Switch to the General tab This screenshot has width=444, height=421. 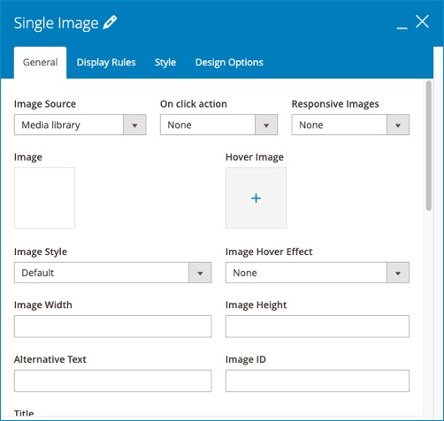pyautogui.click(x=40, y=63)
